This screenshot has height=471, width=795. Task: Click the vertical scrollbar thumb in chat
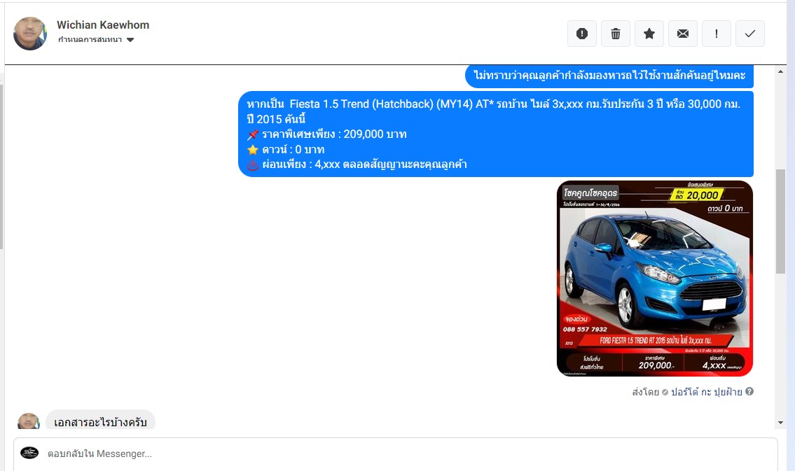[x=780, y=222]
